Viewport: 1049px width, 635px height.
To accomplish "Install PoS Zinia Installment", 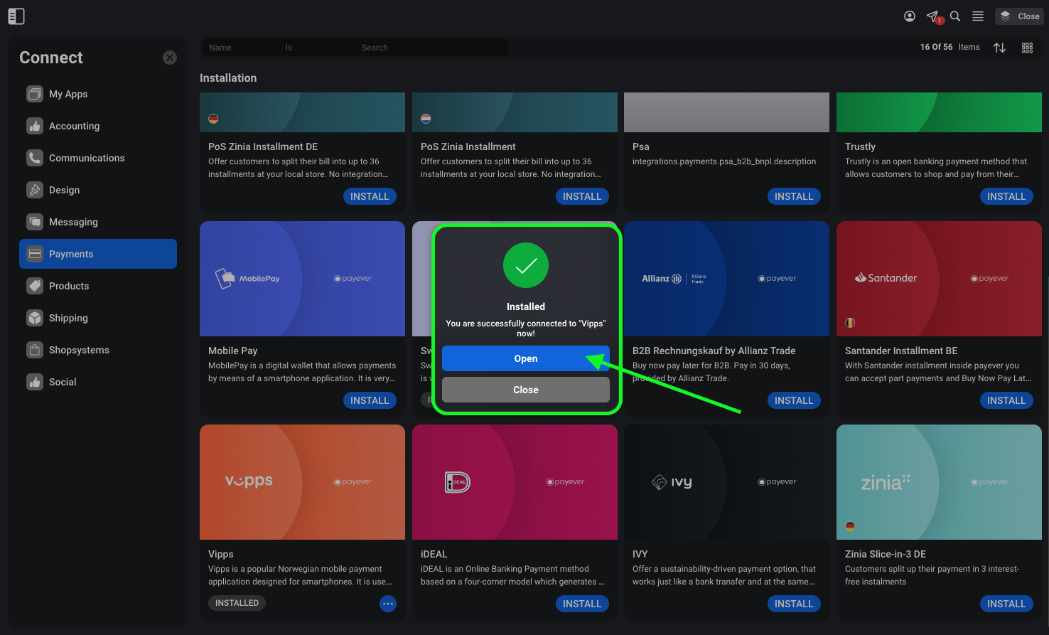I will pos(582,196).
